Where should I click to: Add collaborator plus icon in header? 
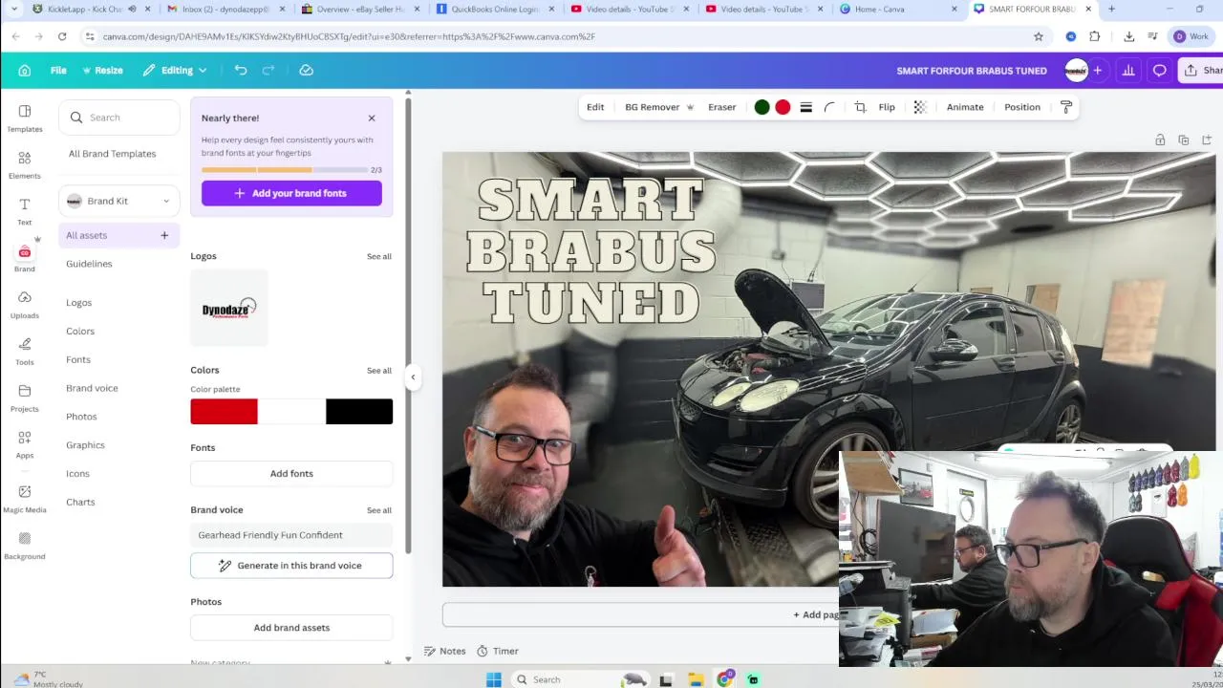(x=1097, y=70)
